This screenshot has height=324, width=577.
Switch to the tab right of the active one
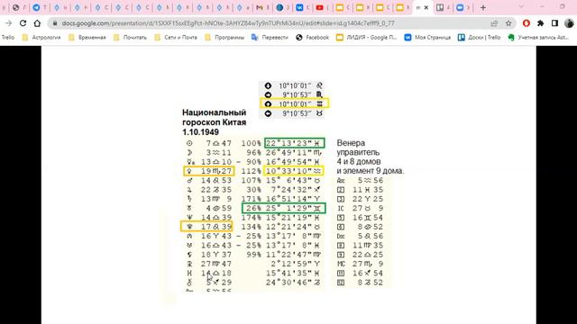[443, 7]
